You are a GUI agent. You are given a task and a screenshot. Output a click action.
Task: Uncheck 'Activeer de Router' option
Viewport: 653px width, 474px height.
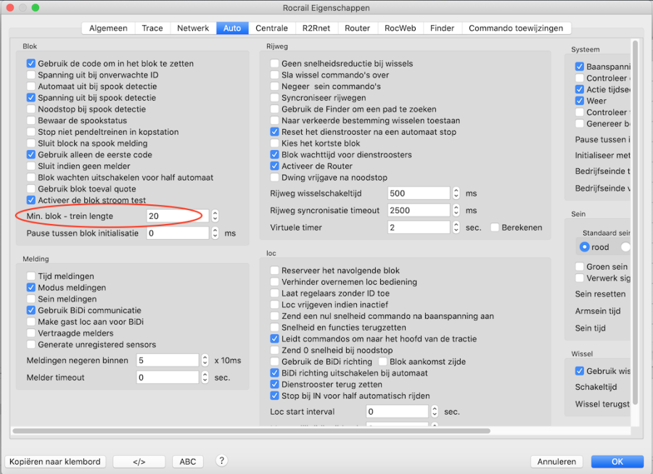click(x=275, y=166)
